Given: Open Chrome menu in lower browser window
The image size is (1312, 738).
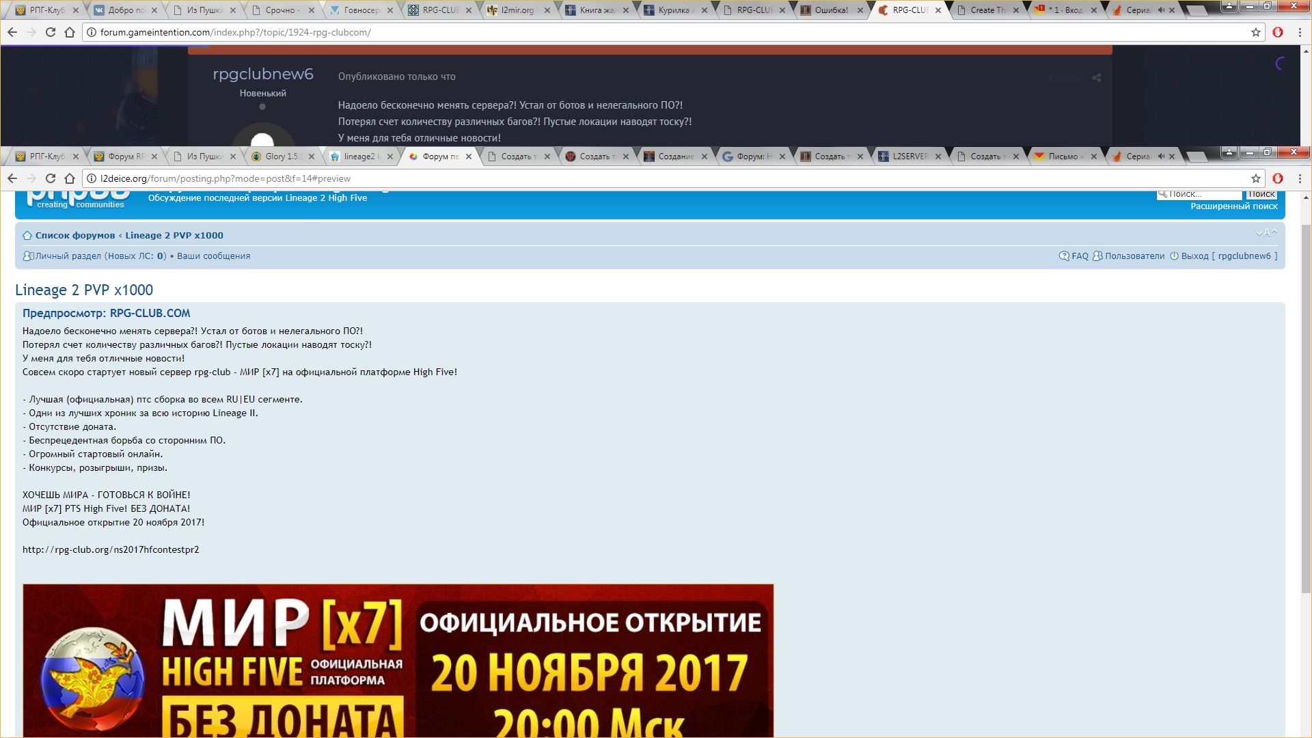Looking at the screenshot, I should tap(1300, 178).
